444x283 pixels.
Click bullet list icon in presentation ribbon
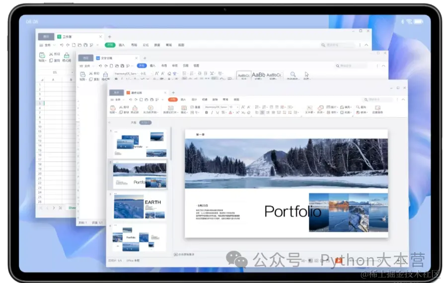[x=257, y=107]
